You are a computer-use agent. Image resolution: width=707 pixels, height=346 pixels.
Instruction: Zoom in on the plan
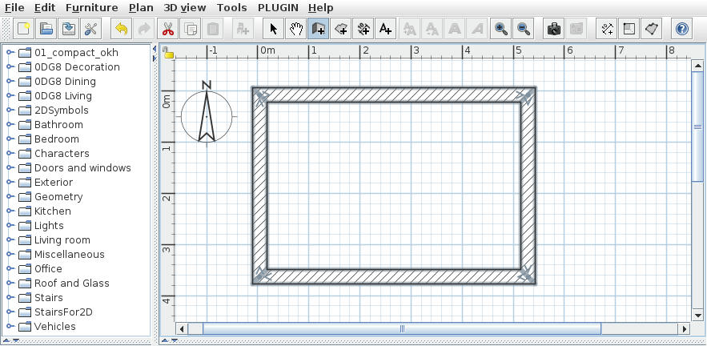click(x=501, y=30)
